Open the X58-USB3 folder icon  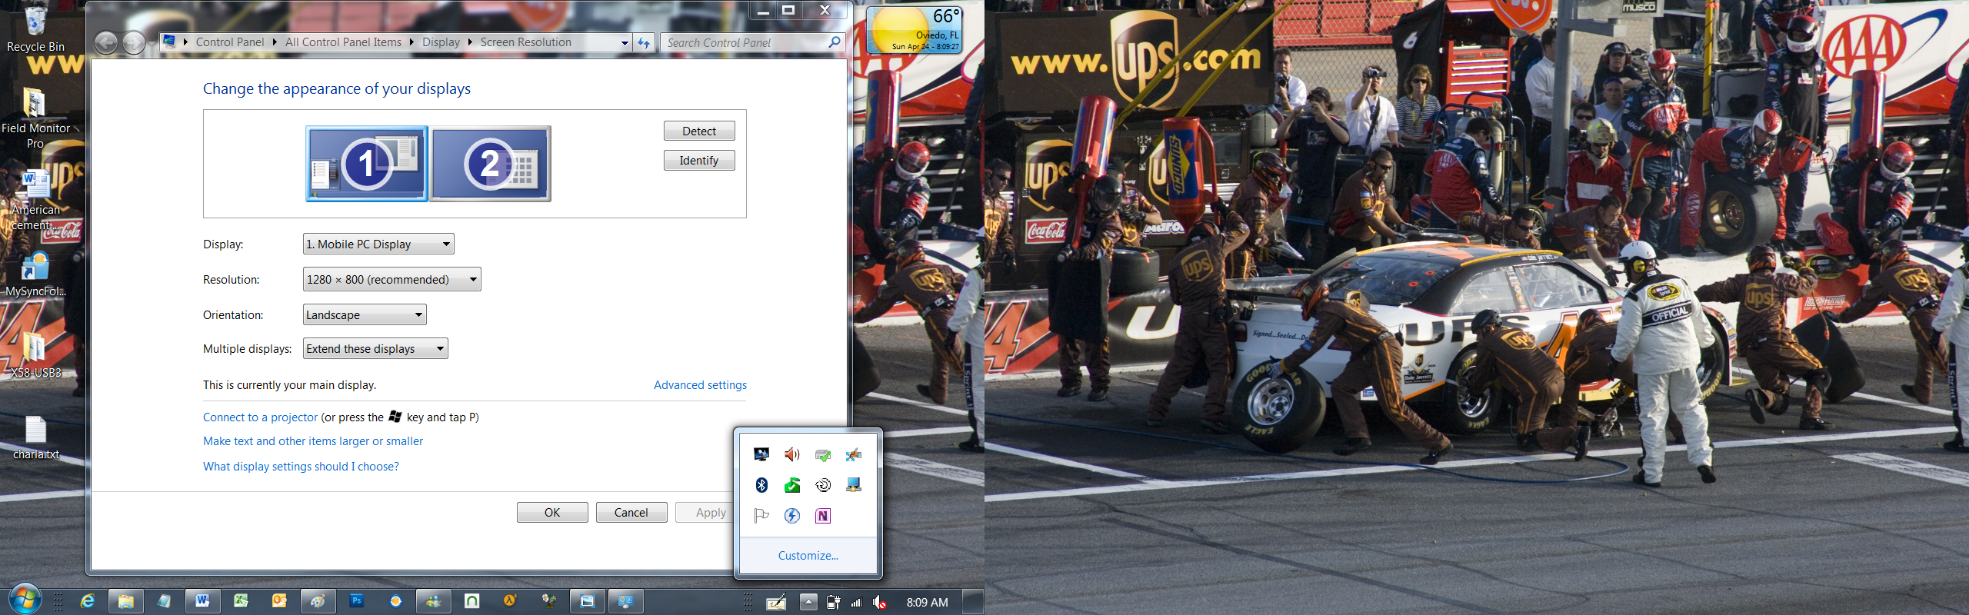(x=35, y=355)
